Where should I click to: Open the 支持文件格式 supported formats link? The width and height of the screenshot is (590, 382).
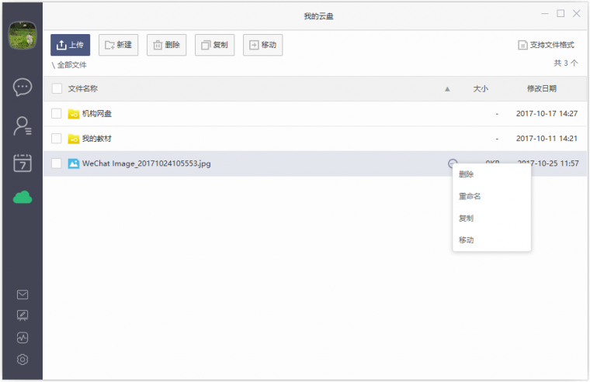pyautogui.click(x=546, y=46)
